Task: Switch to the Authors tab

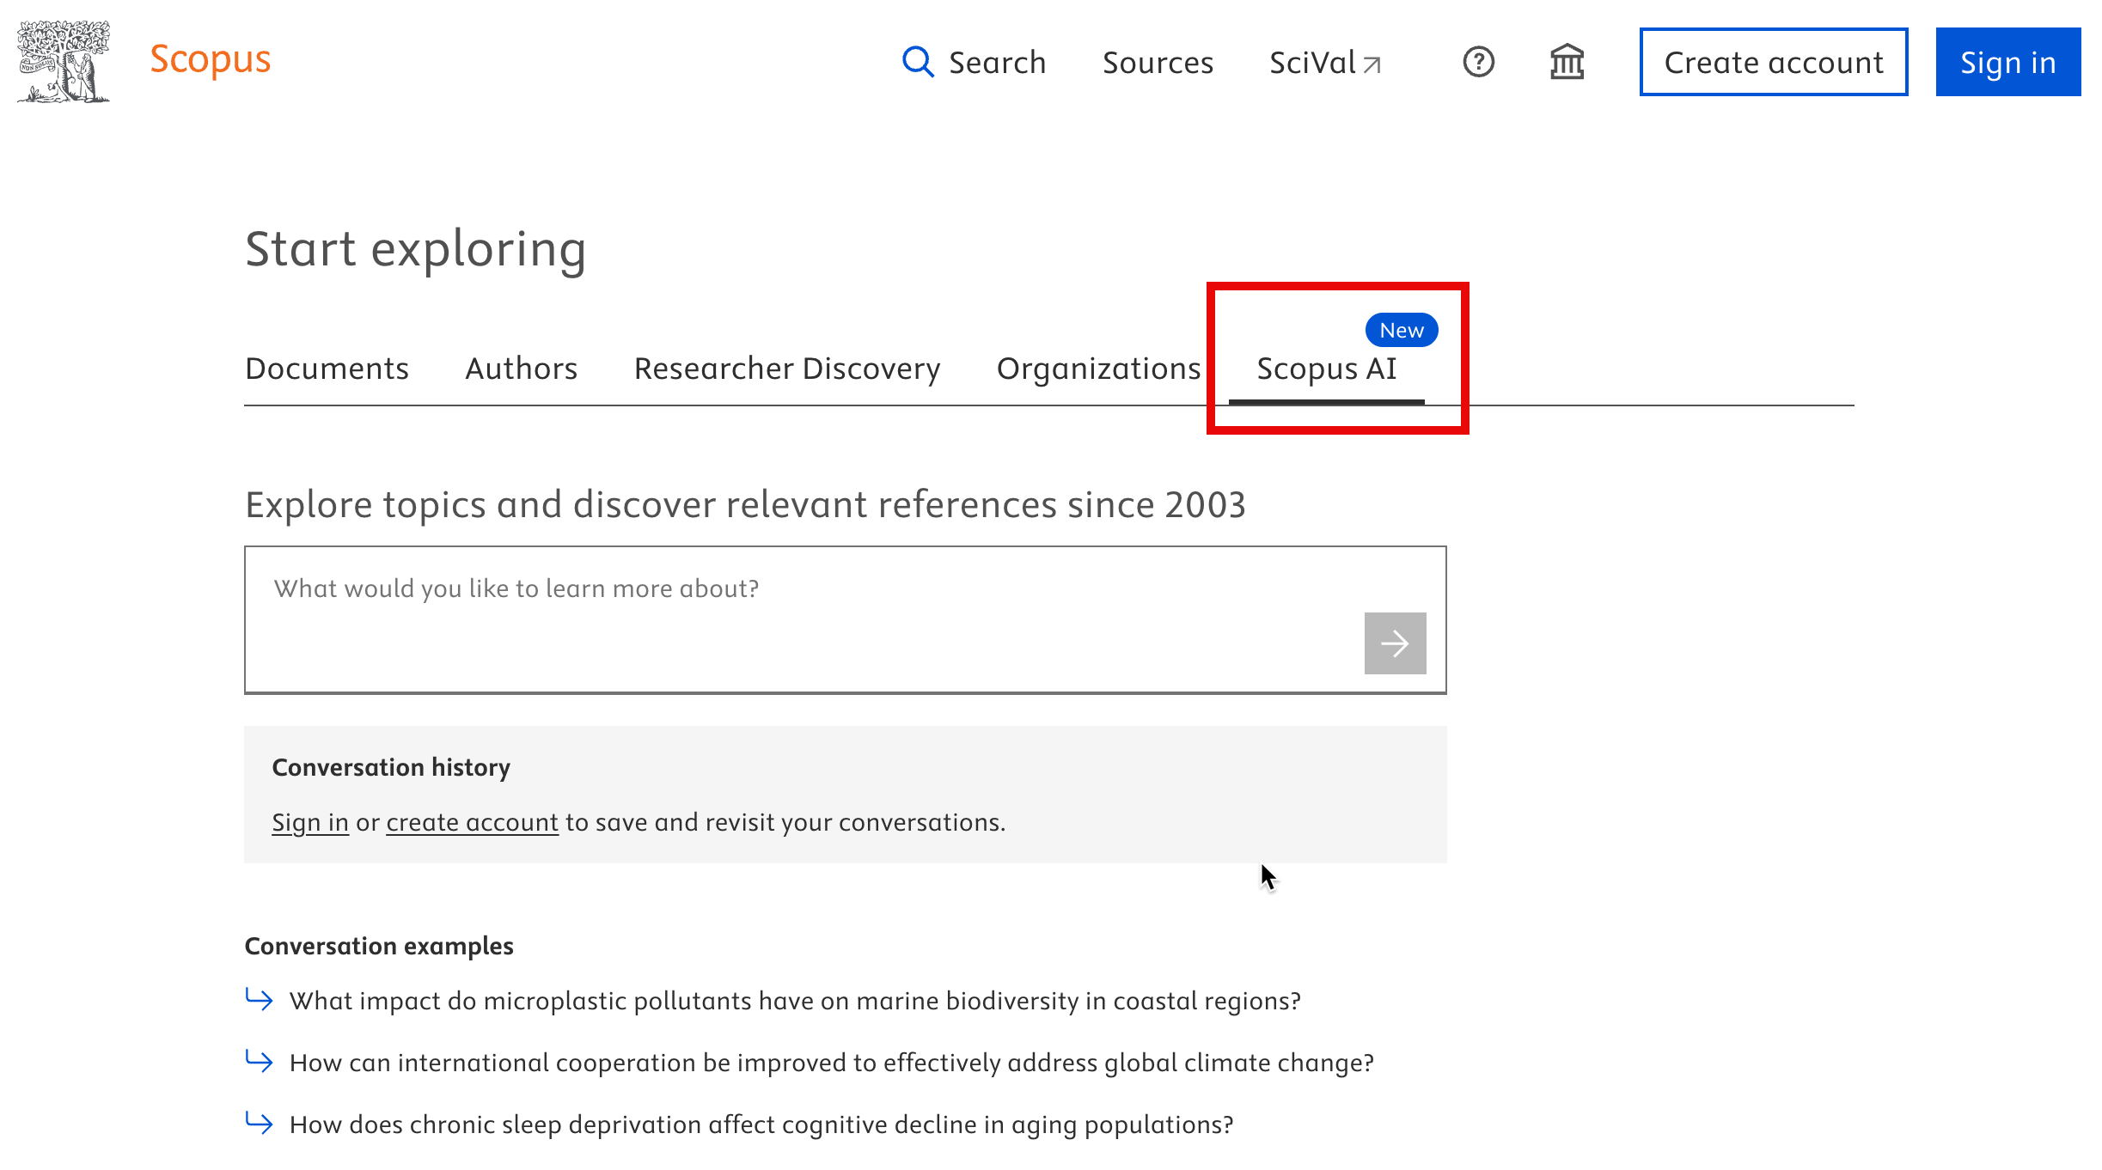Action: click(x=521, y=369)
